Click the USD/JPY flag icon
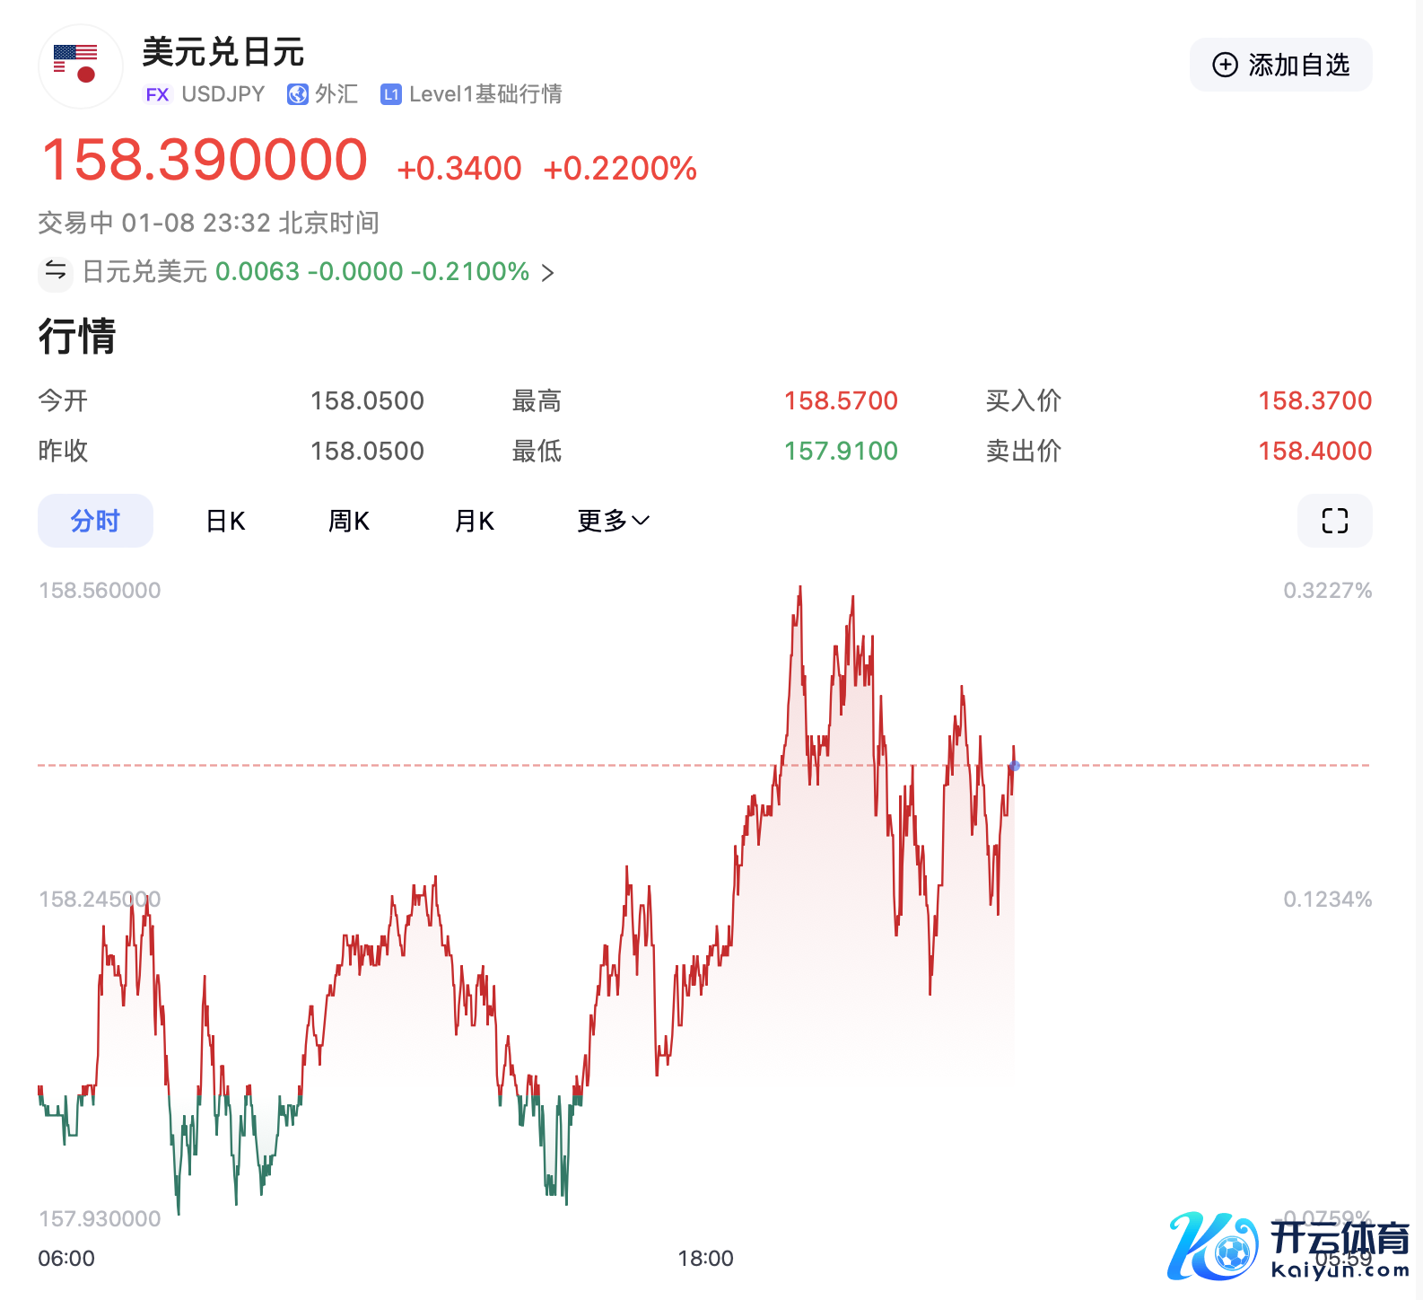The image size is (1423, 1300). point(80,66)
